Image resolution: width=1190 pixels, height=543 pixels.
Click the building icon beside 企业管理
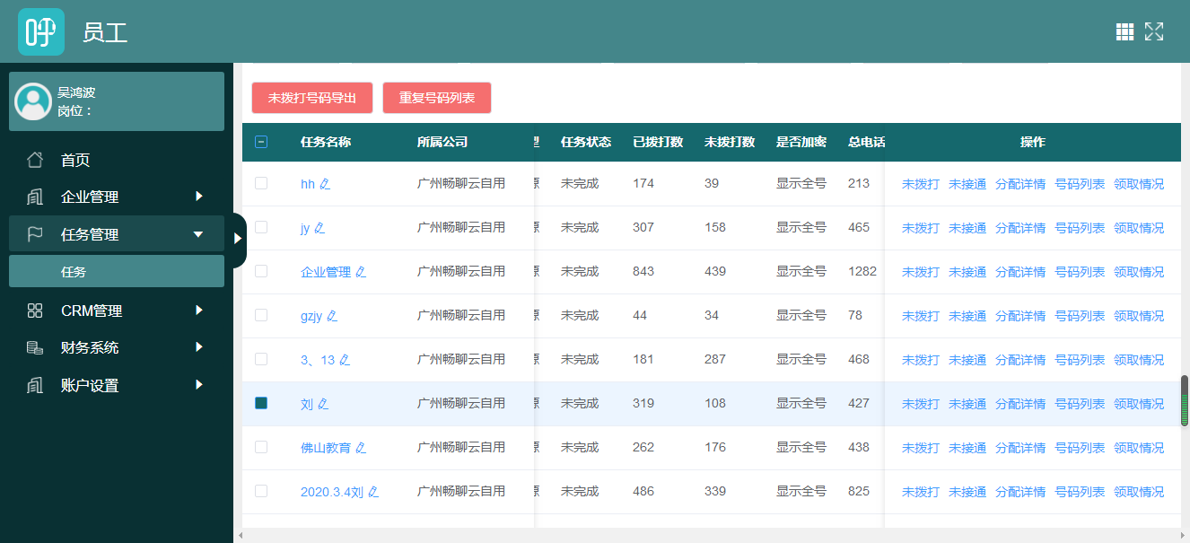pyautogui.click(x=35, y=197)
